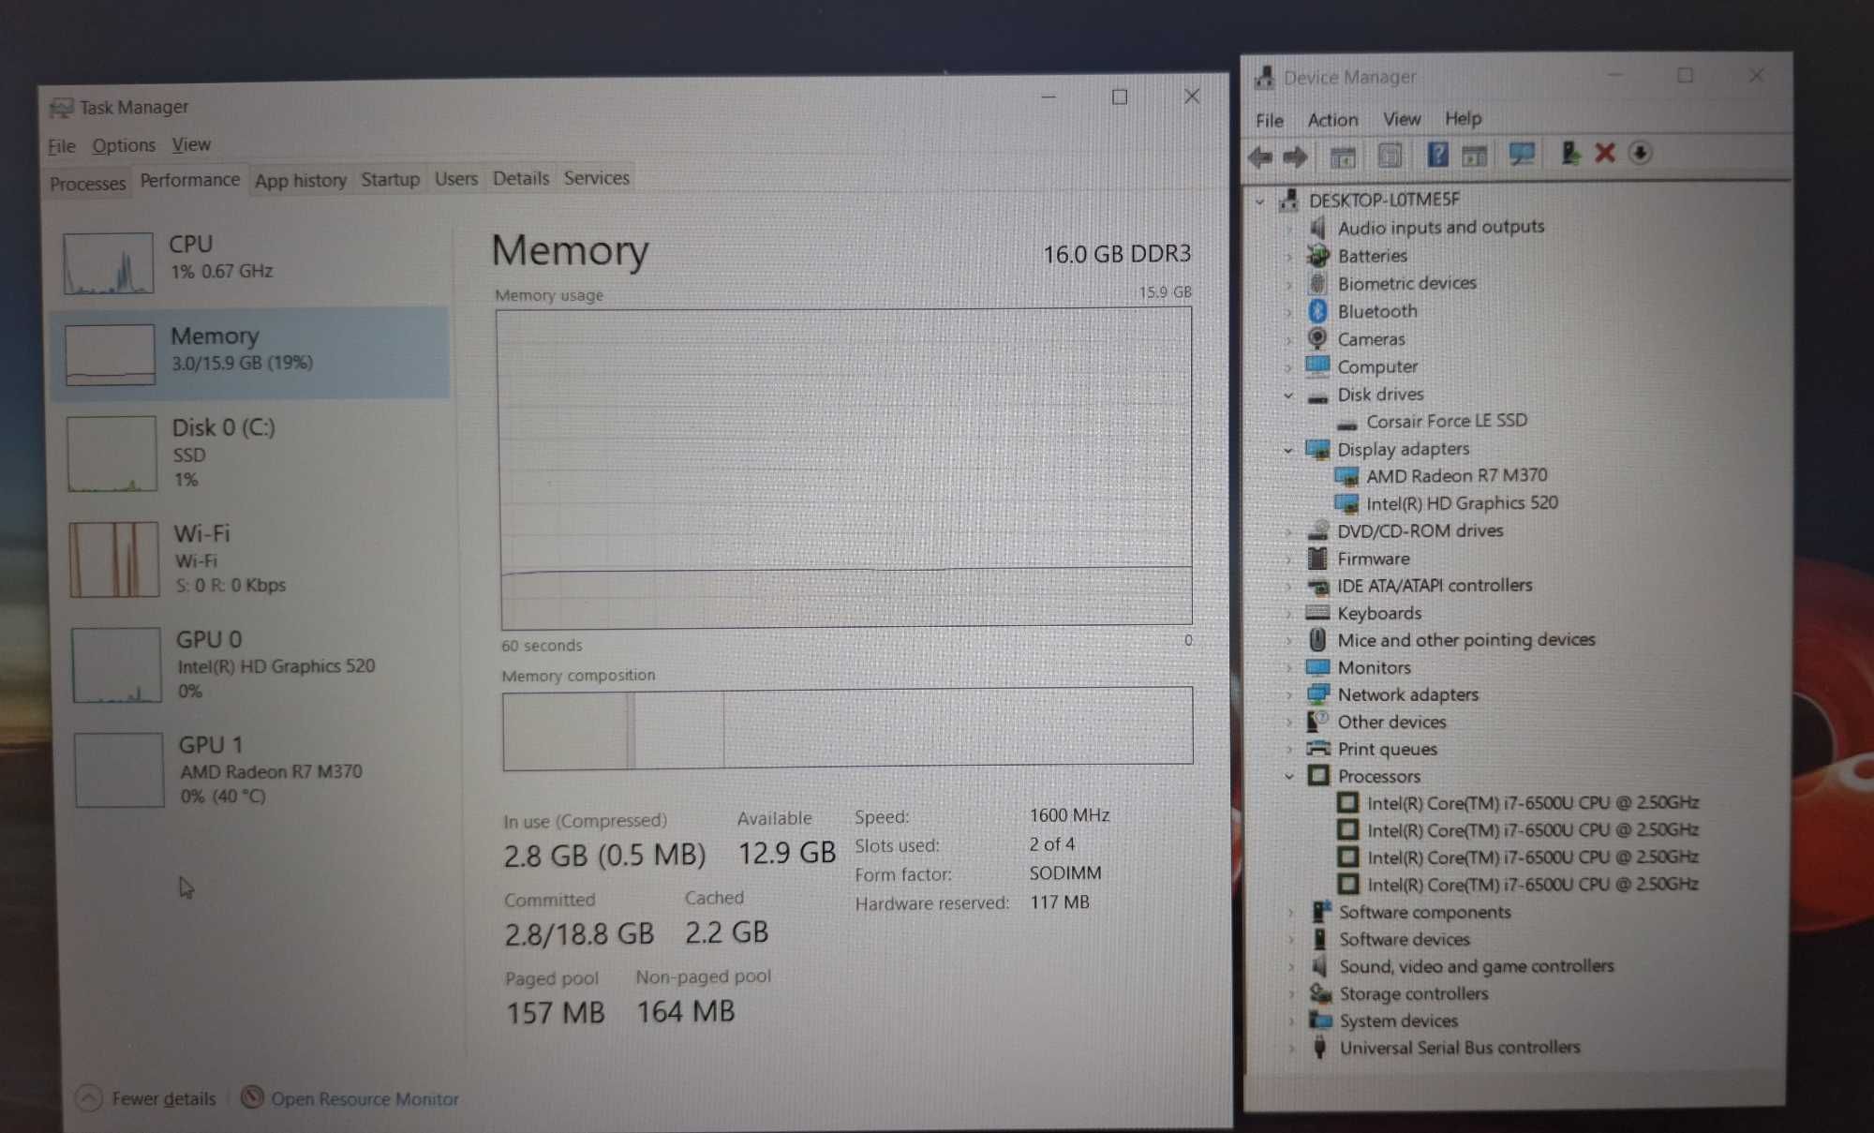Collapse Display adapters node
The image size is (1874, 1133).
(1288, 451)
